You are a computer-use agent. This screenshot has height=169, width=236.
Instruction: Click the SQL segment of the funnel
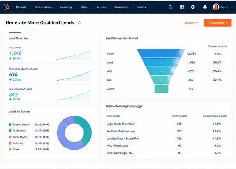tap(161, 79)
